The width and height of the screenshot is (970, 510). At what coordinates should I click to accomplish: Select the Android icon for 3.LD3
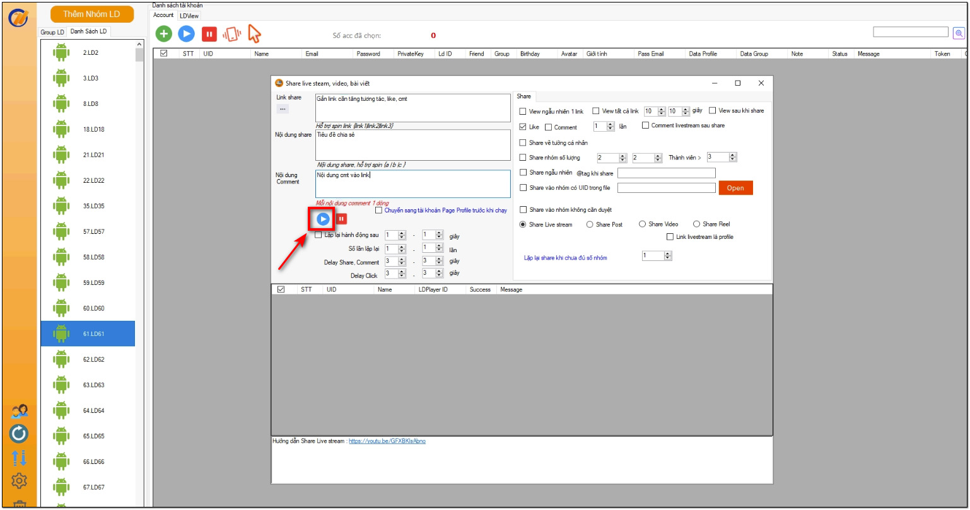pyautogui.click(x=61, y=78)
